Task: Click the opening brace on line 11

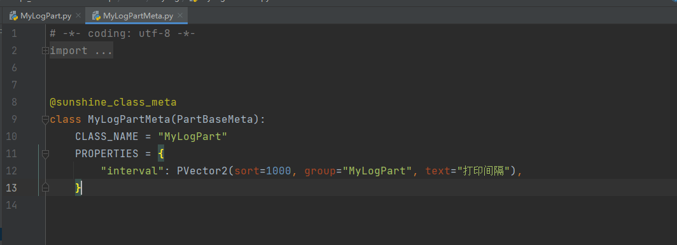Action: click(160, 153)
